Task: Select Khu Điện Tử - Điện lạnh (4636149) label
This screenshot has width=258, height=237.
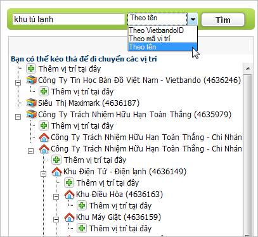Action: pyautogui.click(x=125, y=172)
